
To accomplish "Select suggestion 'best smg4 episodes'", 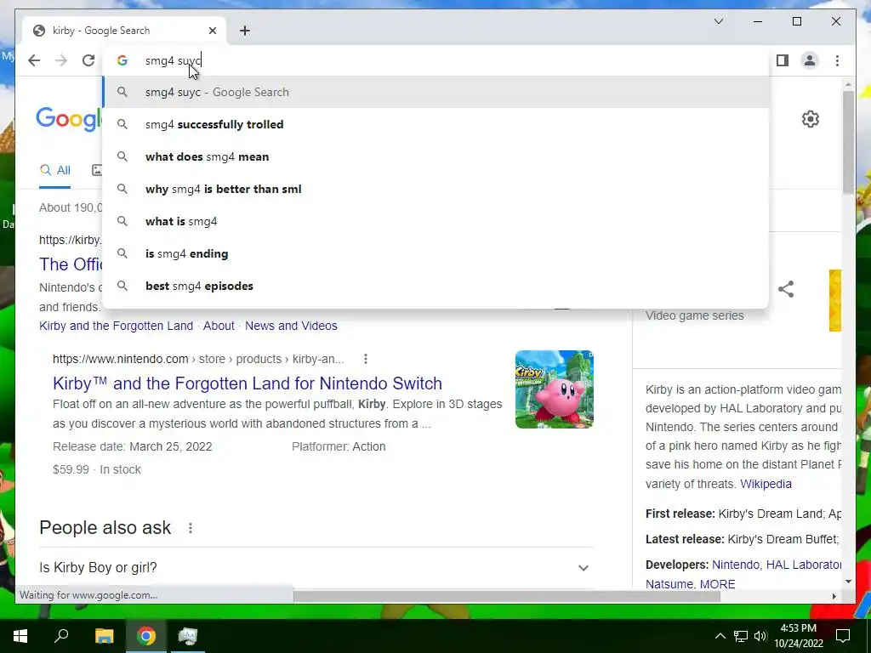I will (x=436, y=286).
